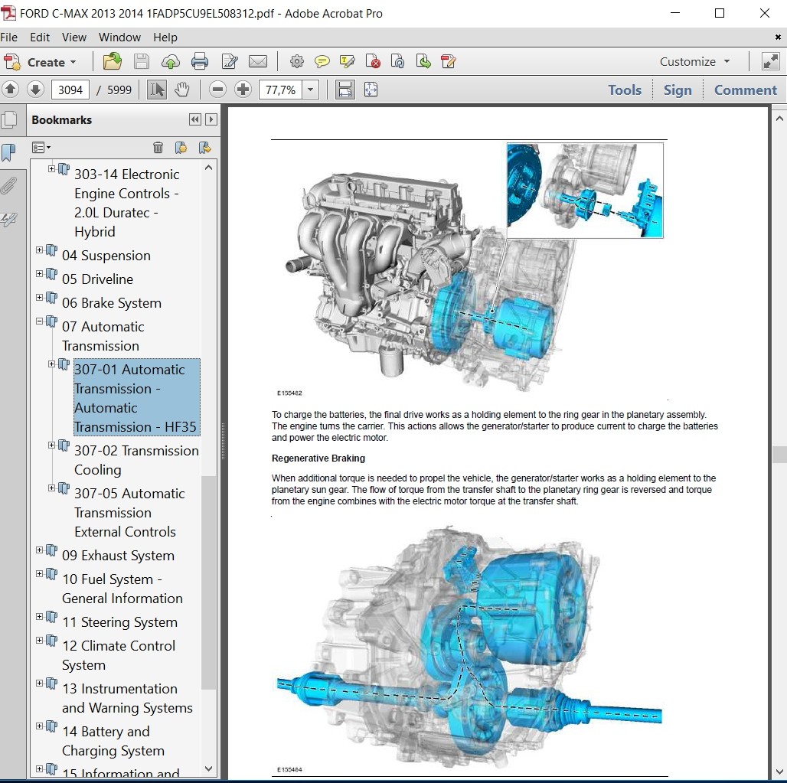The image size is (787, 783).
Task: Click bookmarks panel right arrow button
Action: (211, 119)
